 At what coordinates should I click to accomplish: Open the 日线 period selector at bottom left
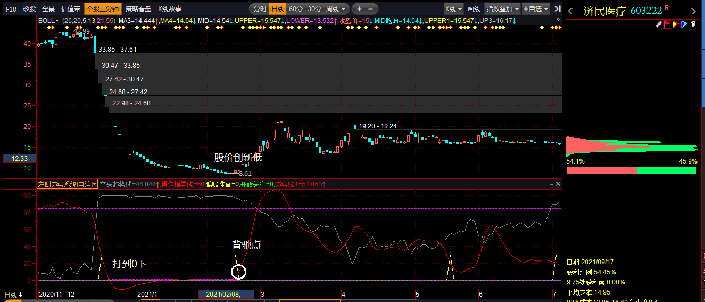click(x=13, y=295)
